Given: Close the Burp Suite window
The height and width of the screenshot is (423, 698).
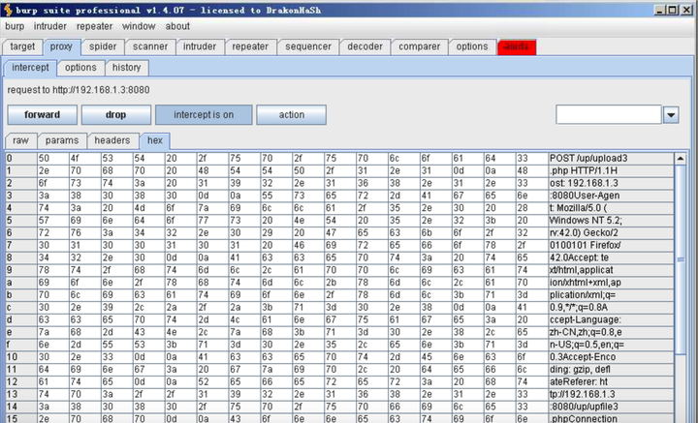Looking at the screenshot, I should [x=686, y=10].
